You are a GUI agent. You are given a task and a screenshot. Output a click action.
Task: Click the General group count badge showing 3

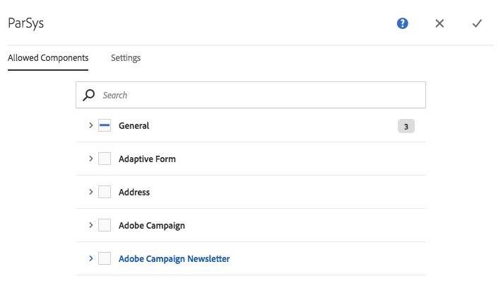tap(406, 126)
